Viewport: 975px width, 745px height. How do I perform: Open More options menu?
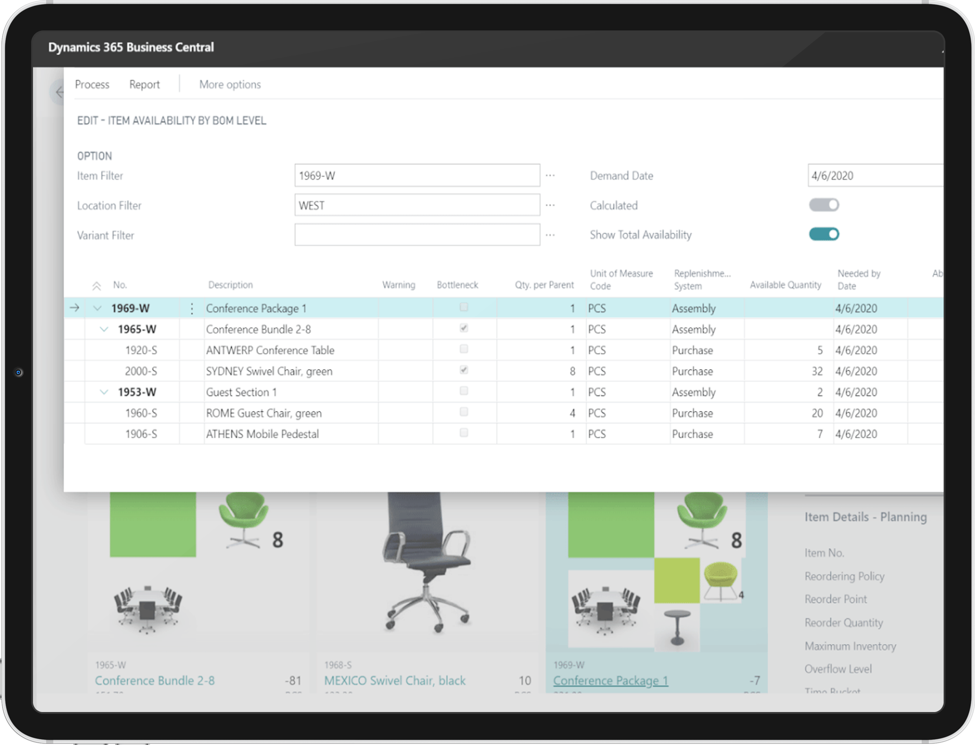[x=230, y=84]
